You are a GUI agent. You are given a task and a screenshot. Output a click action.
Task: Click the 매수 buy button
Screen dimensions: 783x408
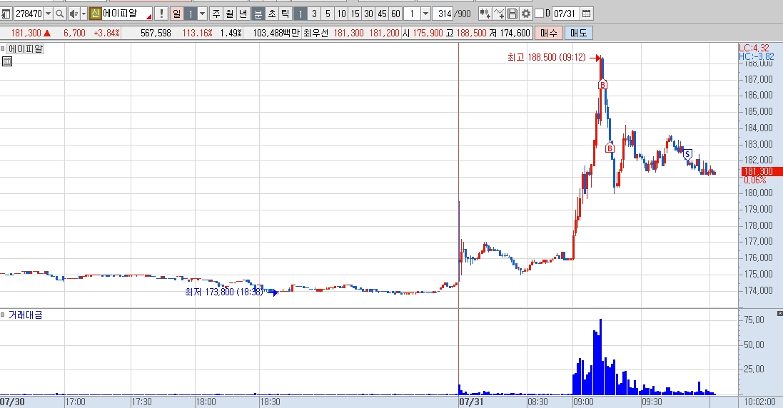[x=549, y=34]
